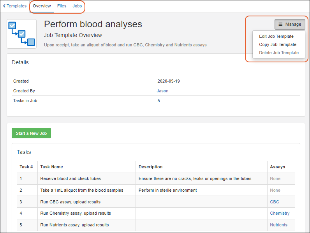Select the Run CBC assay task row

coord(70,202)
